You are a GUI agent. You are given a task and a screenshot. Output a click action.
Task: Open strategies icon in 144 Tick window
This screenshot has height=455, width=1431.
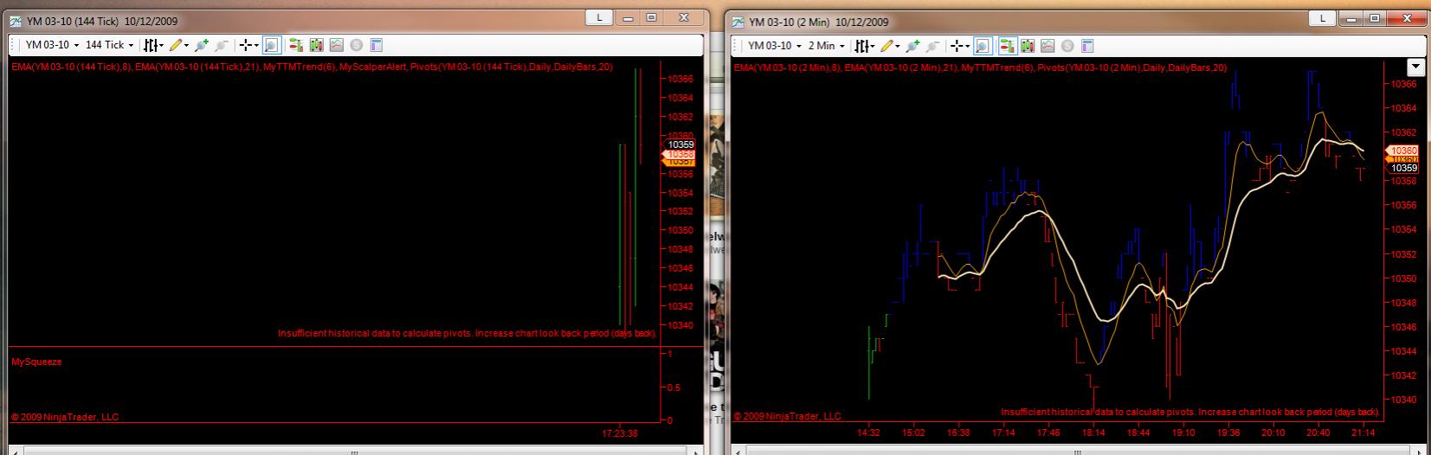[x=356, y=45]
